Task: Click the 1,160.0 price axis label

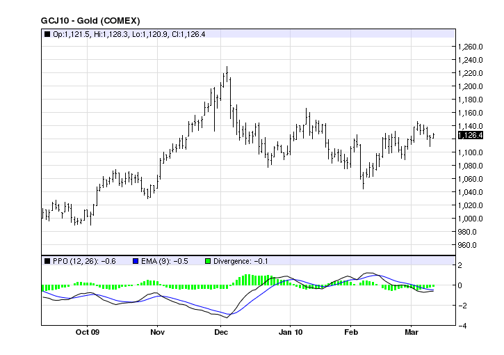Action: [470, 113]
